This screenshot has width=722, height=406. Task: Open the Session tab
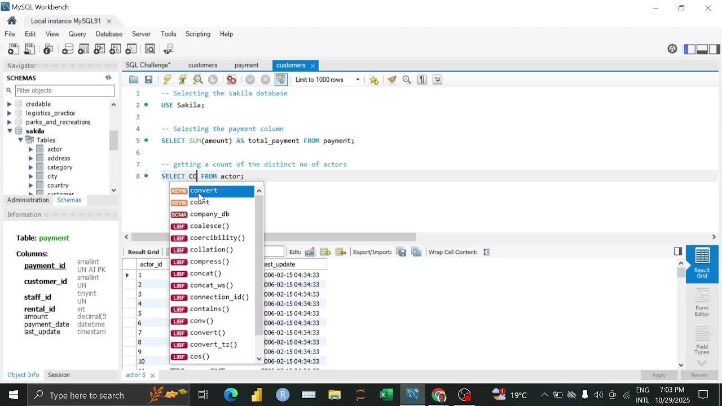point(59,375)
